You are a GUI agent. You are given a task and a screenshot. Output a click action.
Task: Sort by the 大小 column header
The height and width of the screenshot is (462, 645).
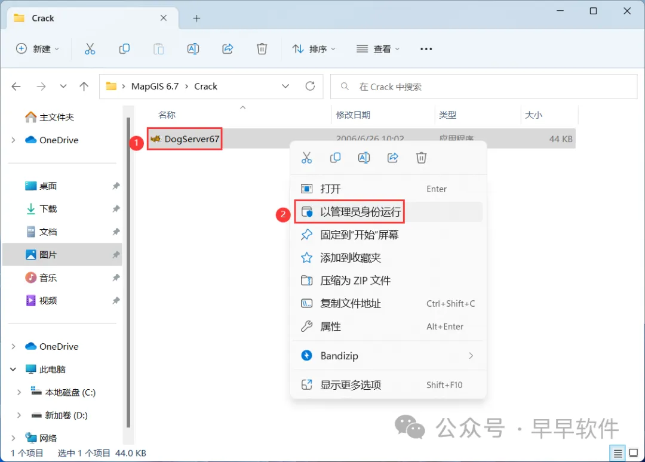pyautogui.click(x=533, y=115)
